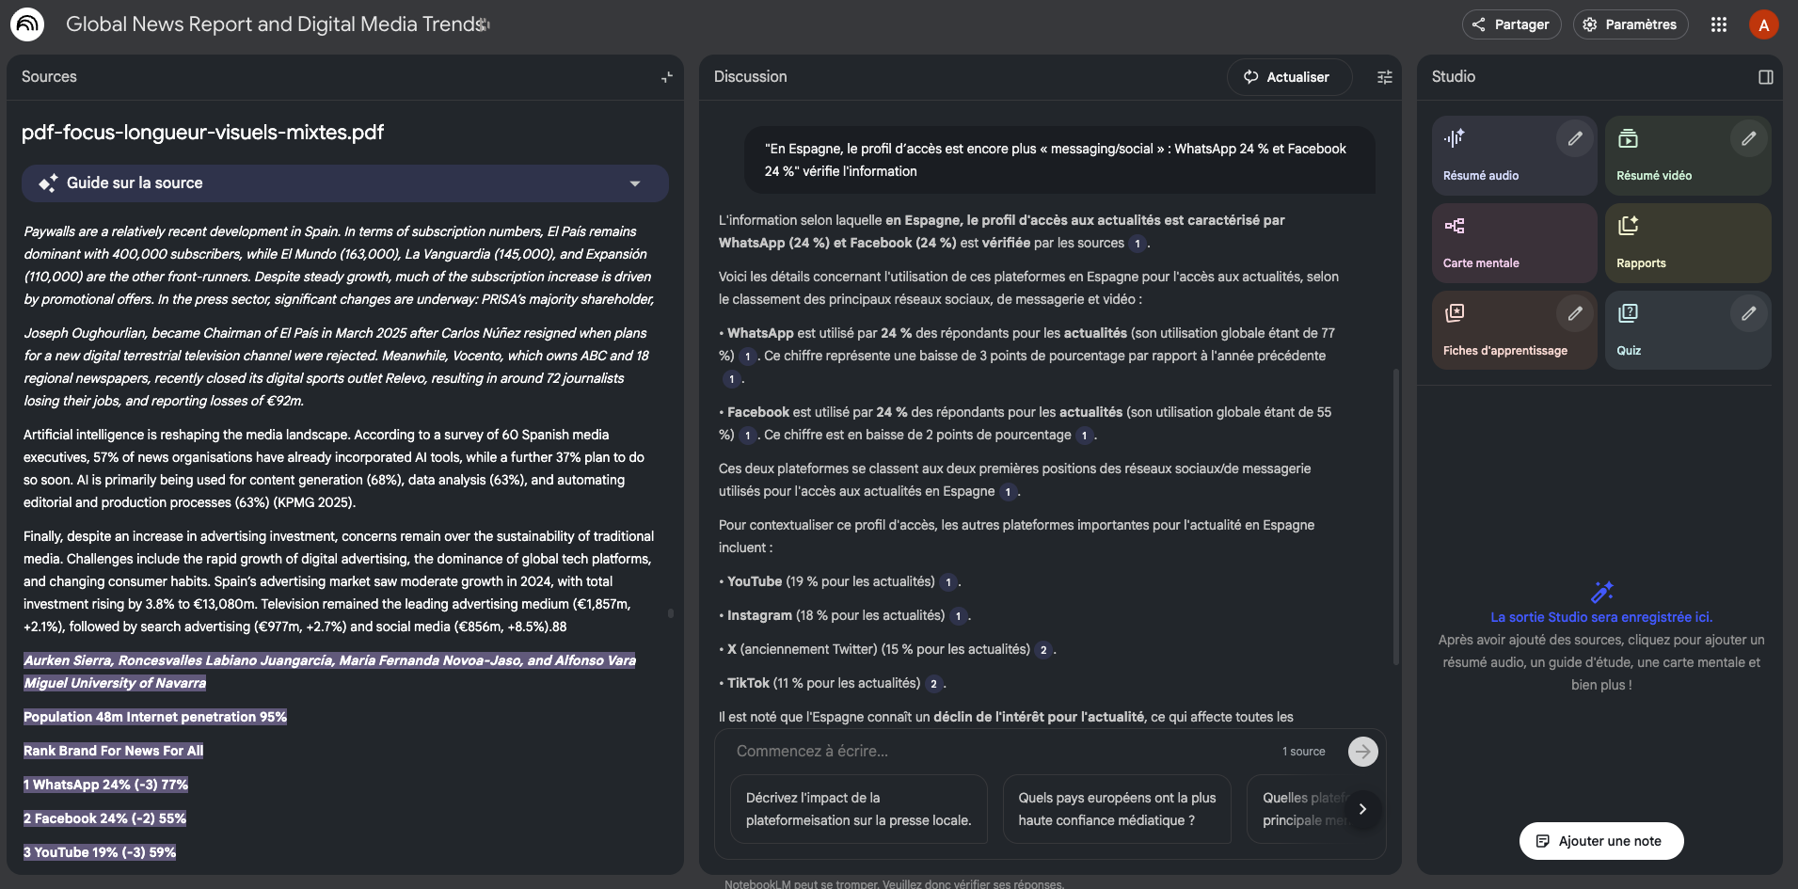
Task: Edit the Quiz options
Action: pos(1747,313)
